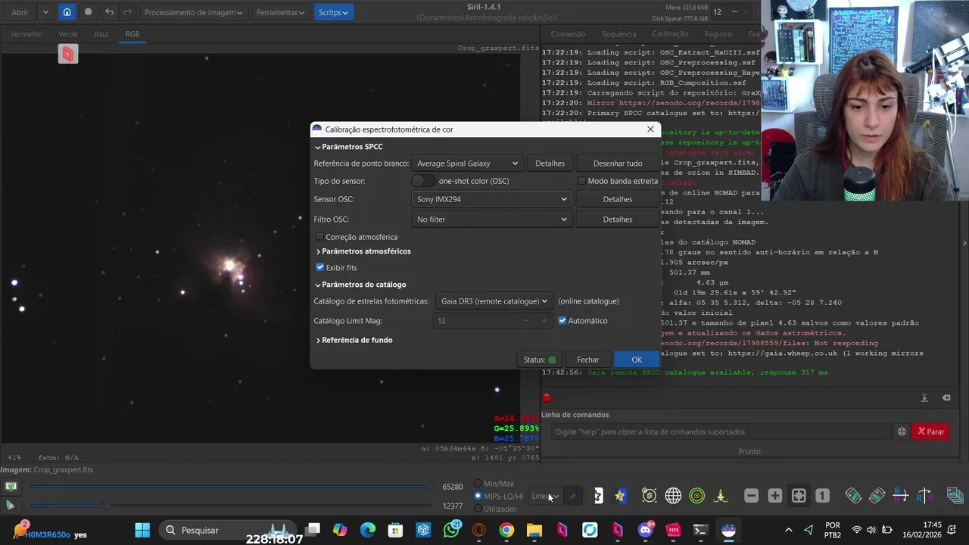Switch to the Verde channel tab

click(68, 34)
